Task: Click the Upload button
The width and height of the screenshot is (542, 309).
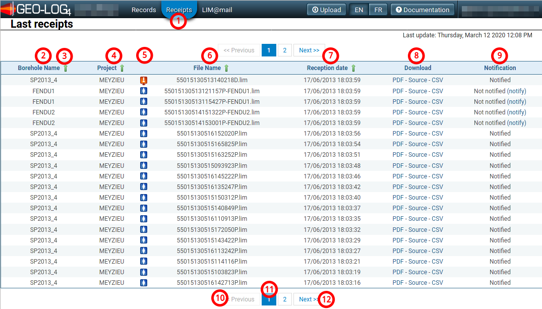Action: click(x=326, y=10)
